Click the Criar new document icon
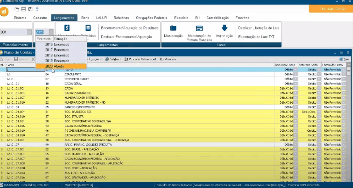353x188 pixels. click(2, 59)
